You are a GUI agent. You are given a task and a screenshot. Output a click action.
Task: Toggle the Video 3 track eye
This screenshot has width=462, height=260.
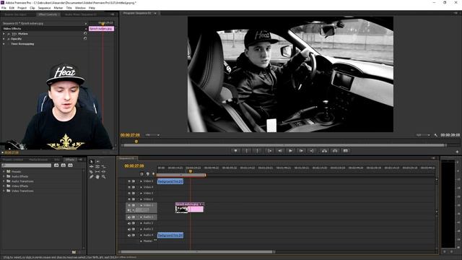tap(129, 194)
